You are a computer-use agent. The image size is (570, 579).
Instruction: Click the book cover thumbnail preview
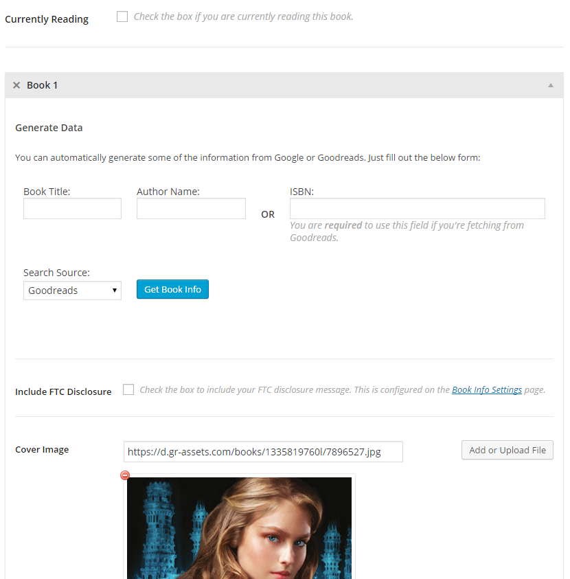coord(239,528)
